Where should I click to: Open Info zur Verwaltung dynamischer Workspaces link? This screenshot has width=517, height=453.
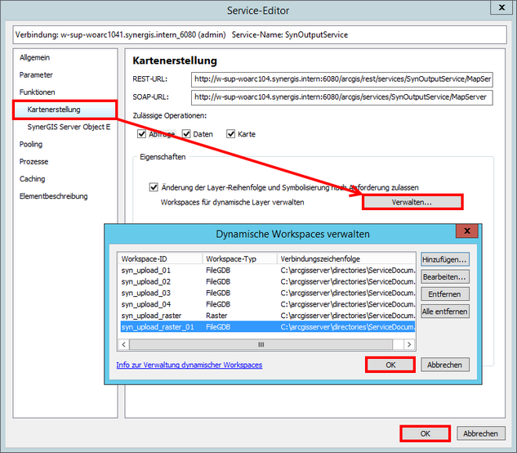pyautogui.click(x=189, y=365)
